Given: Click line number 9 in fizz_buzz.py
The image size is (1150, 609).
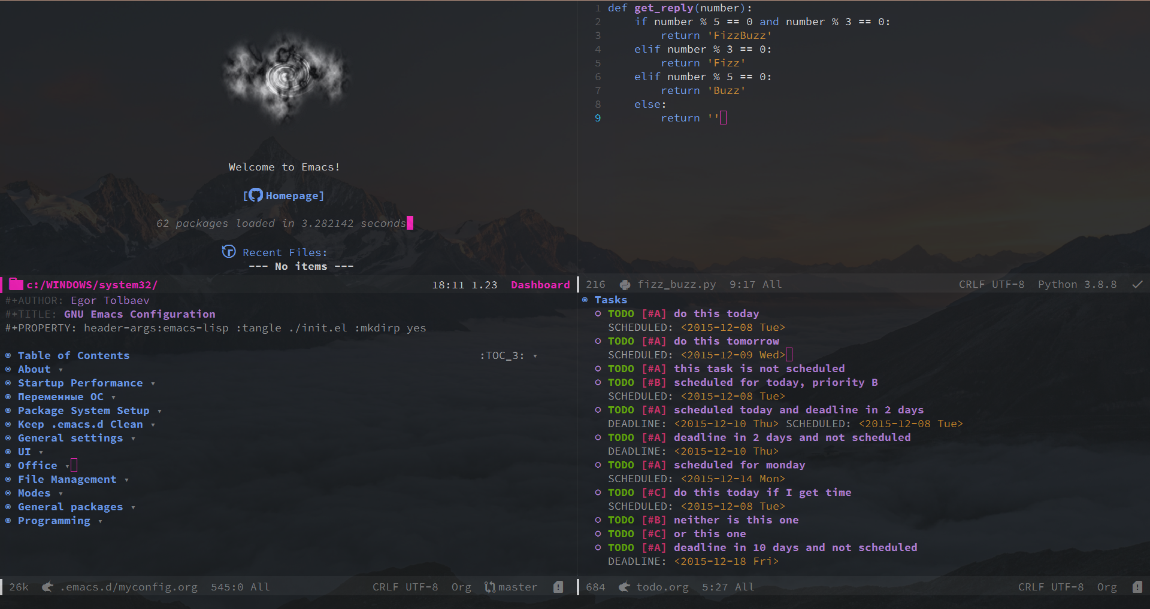Looking at the screenshot, I should 598,118.
